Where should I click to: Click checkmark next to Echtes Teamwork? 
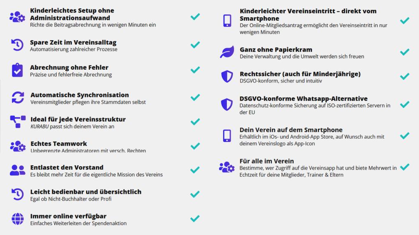[x=195, y=146]
